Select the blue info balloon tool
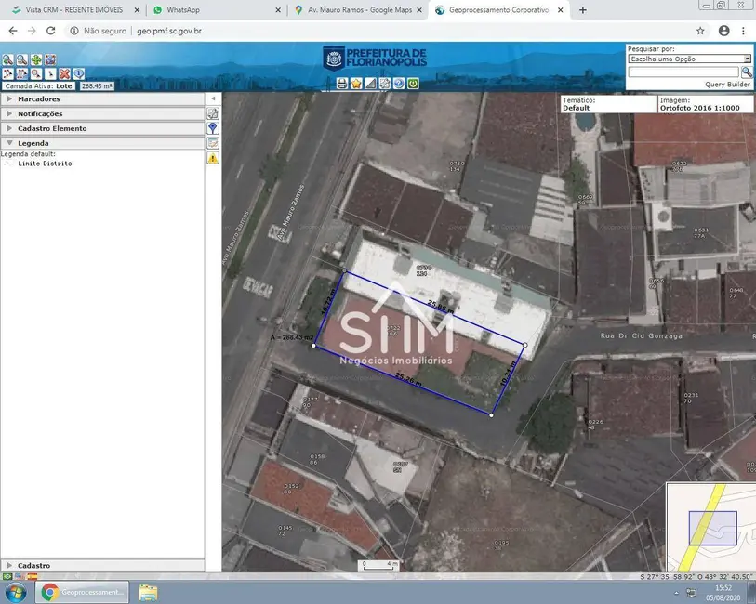Viewport: 756px width, 604px height. tap(79, 73)
